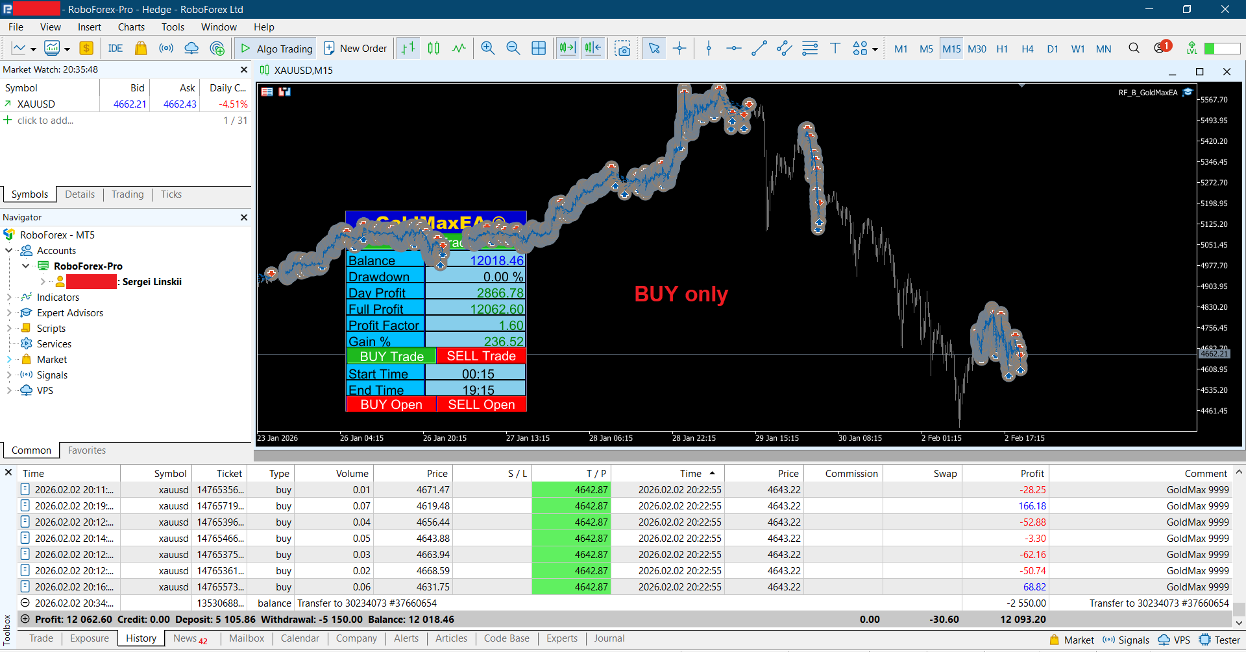Viewport: 1246px width, 652px height.
Task: Expand the Indicators tree node
Action: (9, 297)
